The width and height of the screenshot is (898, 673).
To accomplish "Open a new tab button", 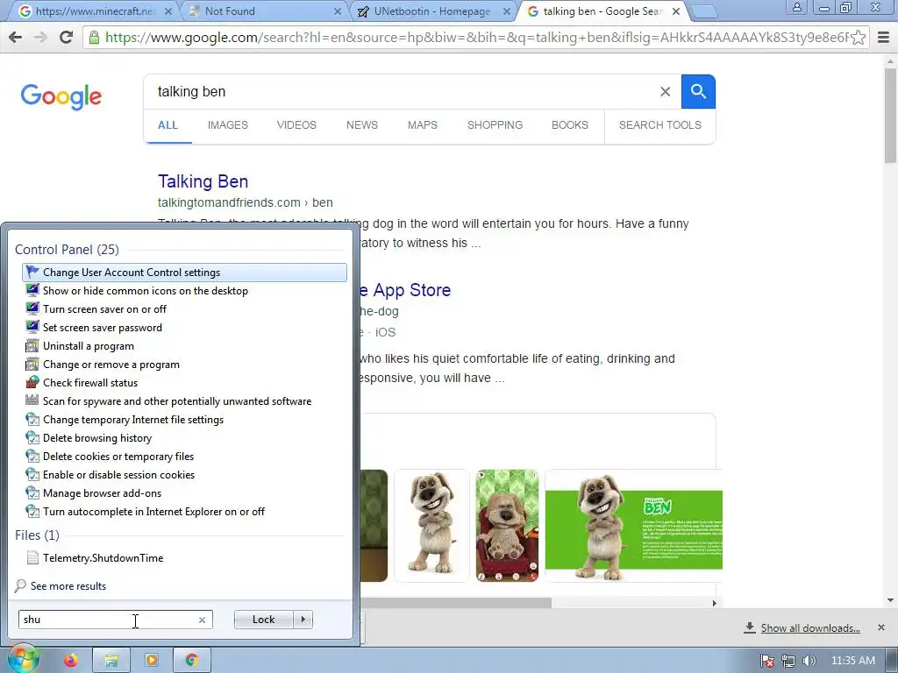I will [x=703, y=11].
